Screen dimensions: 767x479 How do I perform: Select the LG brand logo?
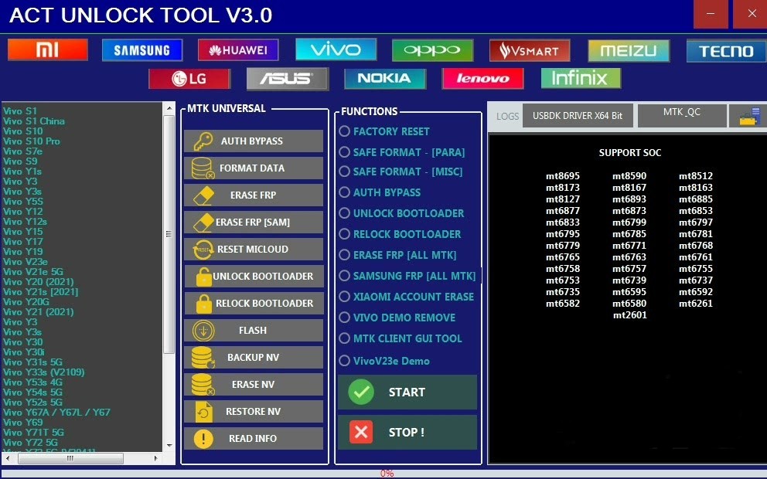[189, 78]
